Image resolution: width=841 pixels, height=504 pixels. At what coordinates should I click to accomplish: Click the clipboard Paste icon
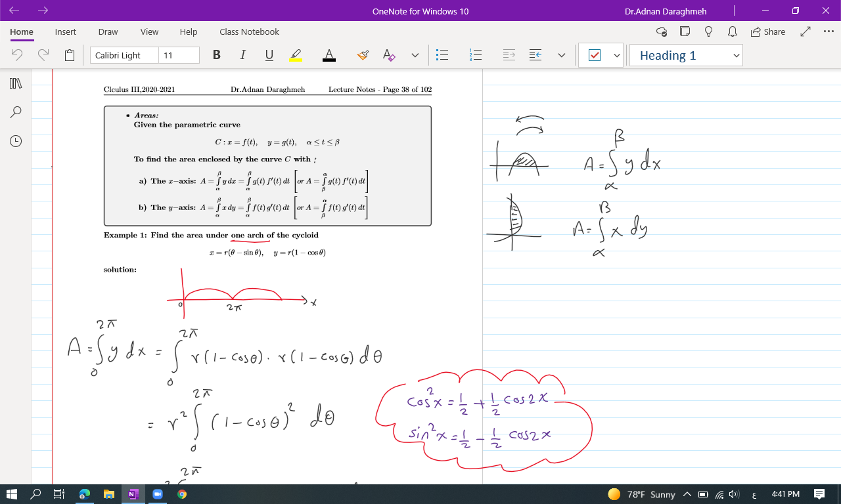70,55
